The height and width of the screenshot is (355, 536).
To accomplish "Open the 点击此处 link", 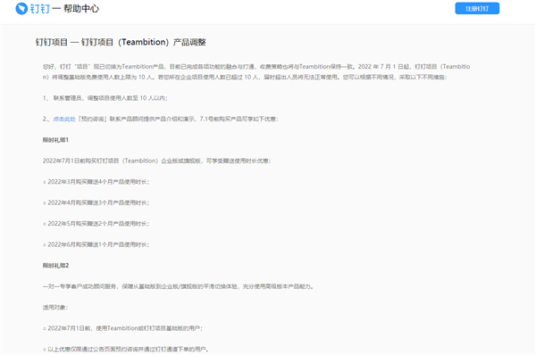I will [x=64, y=119].
